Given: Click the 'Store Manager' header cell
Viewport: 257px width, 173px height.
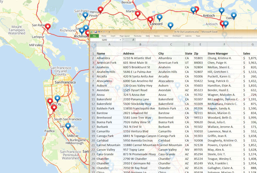Looking at the screenshot, I should point(224,54).
